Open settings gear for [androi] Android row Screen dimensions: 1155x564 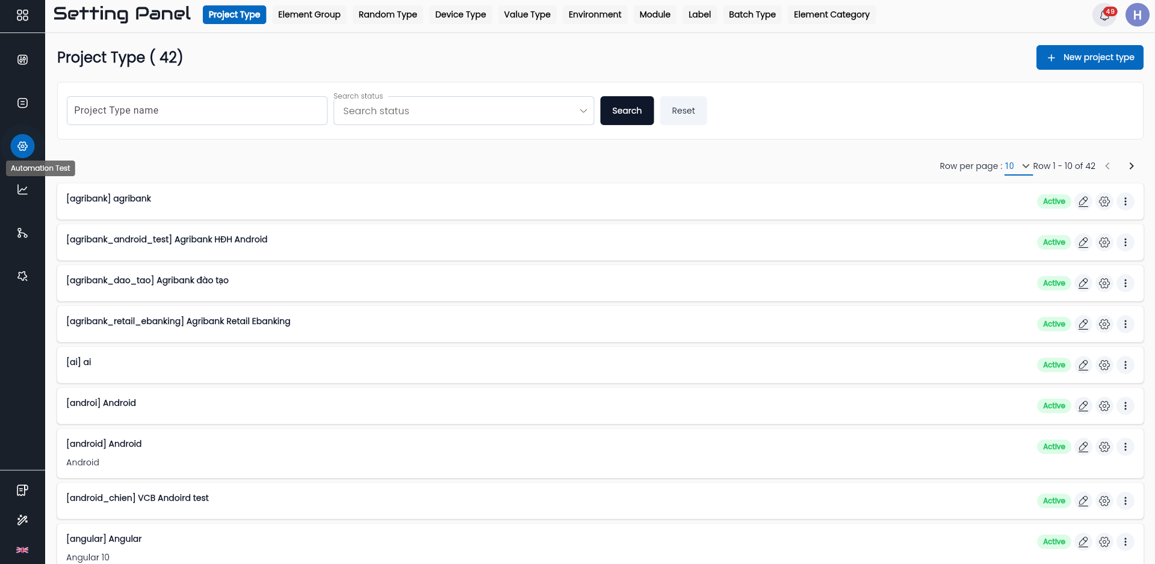point(1104,406)
